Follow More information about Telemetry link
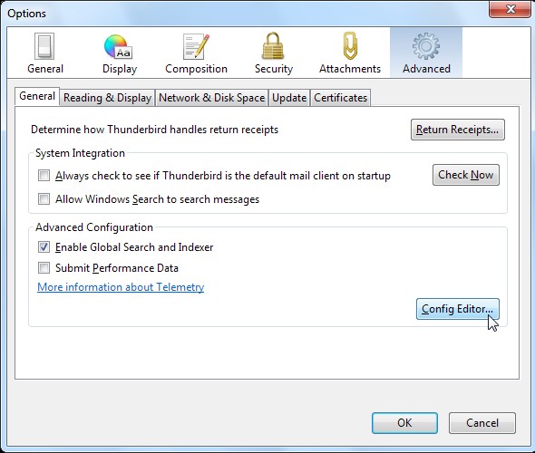This screenshot has height=453, width=535. [121, 287]
